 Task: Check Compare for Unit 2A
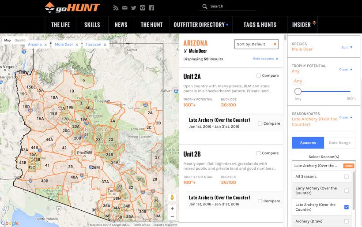[259, 75]
